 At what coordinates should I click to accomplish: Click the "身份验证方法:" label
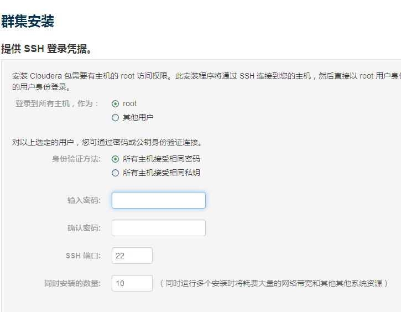(76, 159)
